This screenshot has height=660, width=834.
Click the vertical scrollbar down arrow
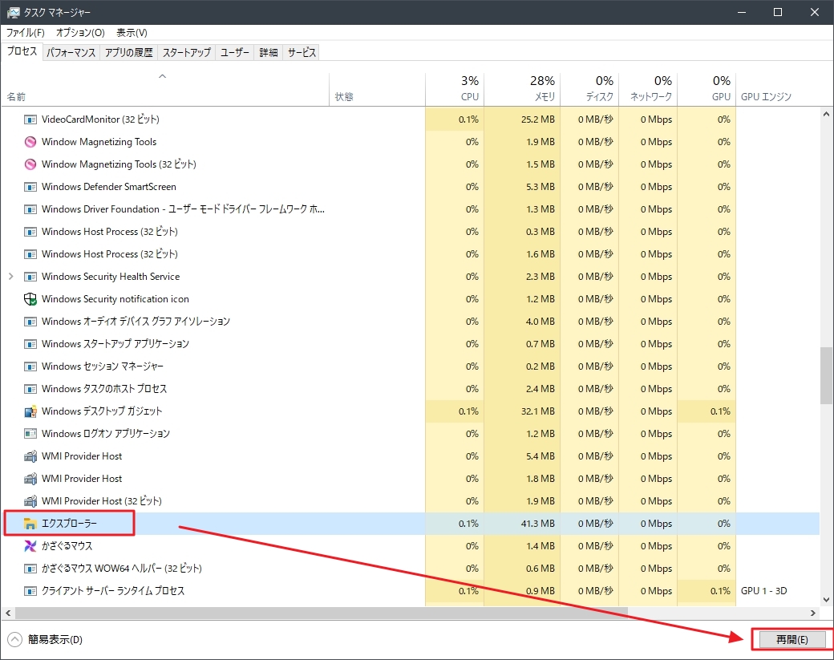click(826, 600)
